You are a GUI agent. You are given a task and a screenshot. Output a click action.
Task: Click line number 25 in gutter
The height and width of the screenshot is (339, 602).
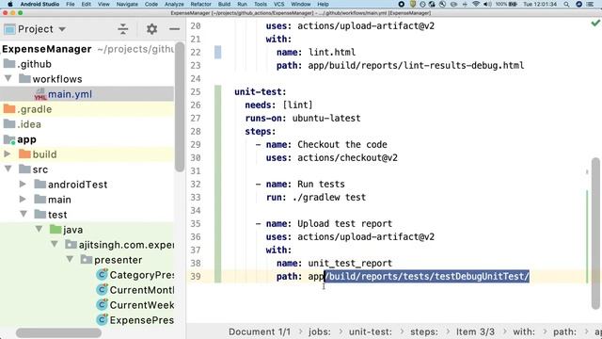pos(196,92)
